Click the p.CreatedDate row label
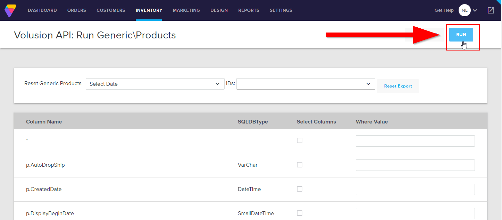This screenshot has height=220, width=502. click(44, 189)
